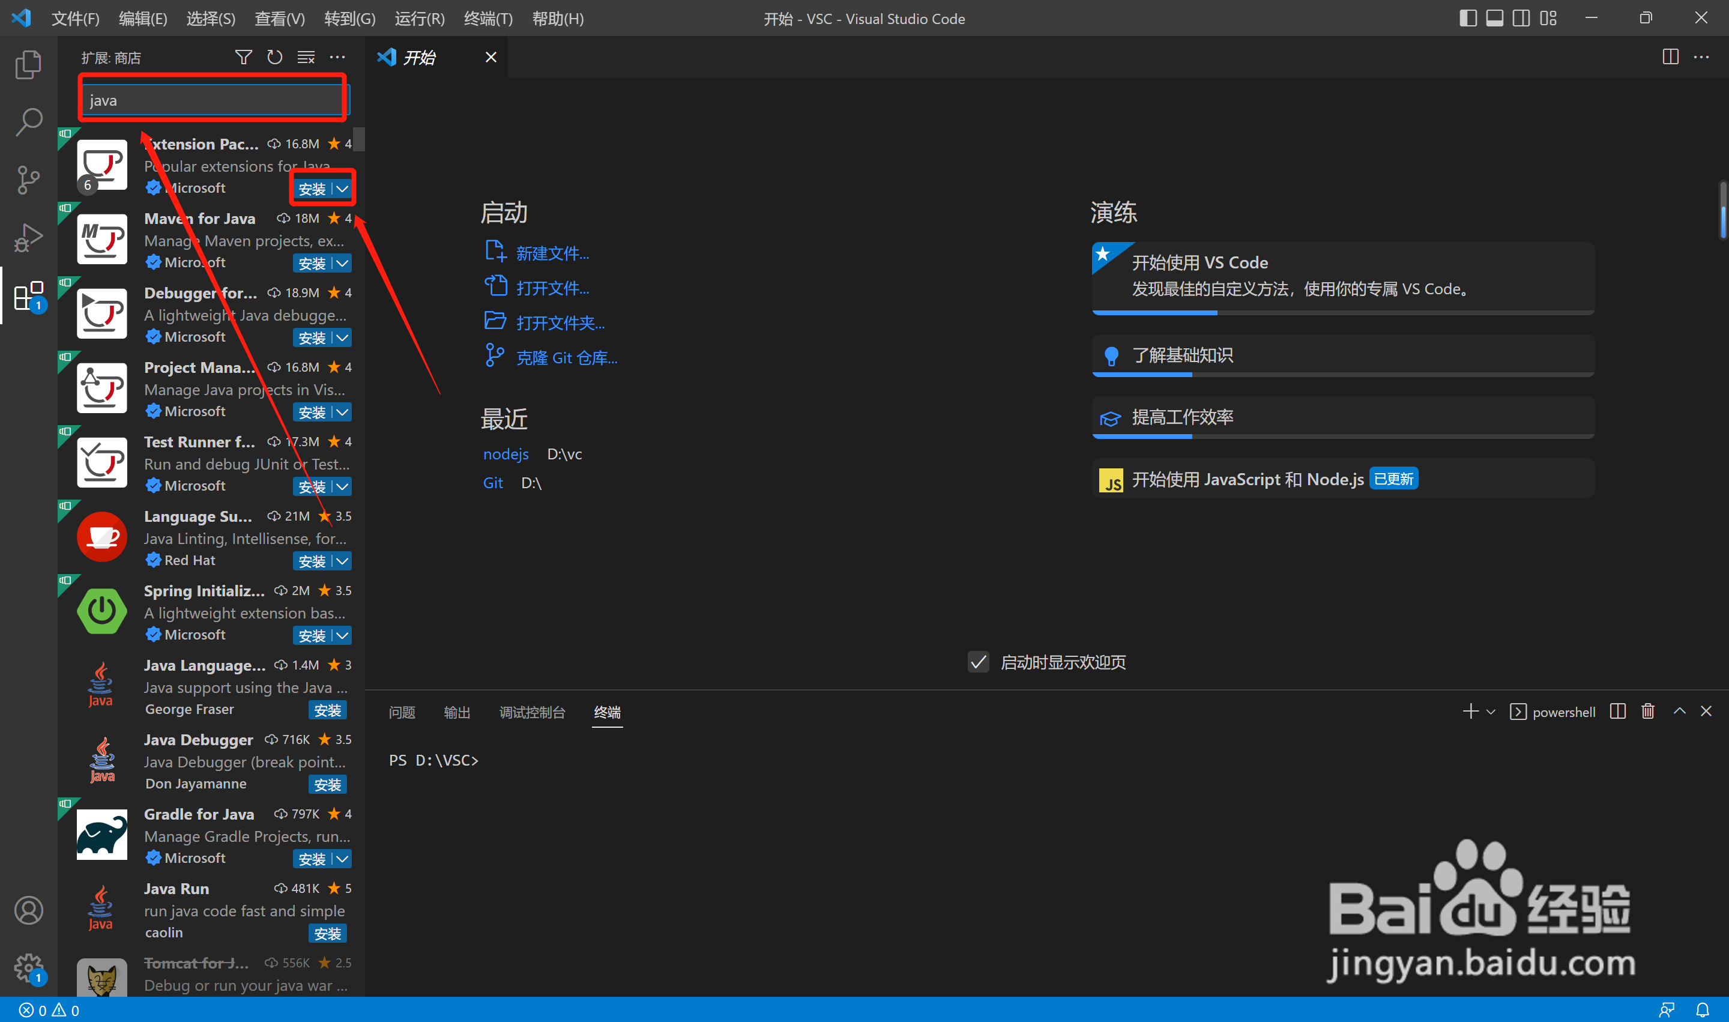The width and height of the screenshot is (1729, 1022).
Task: Open JavaScript 和 Node.js walkthrough
Action: [x=1343, y=479]
